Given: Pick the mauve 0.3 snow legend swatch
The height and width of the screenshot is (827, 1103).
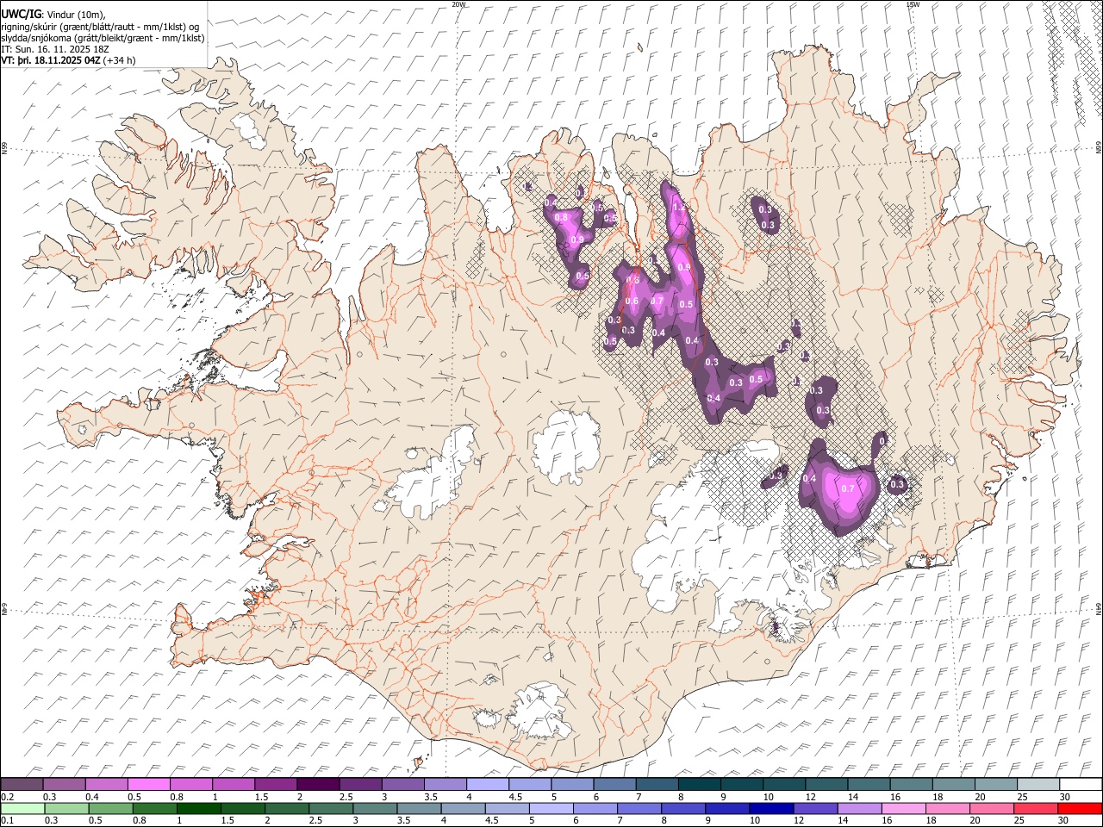Looking at the screenshot, I should [x=65, y=784].
